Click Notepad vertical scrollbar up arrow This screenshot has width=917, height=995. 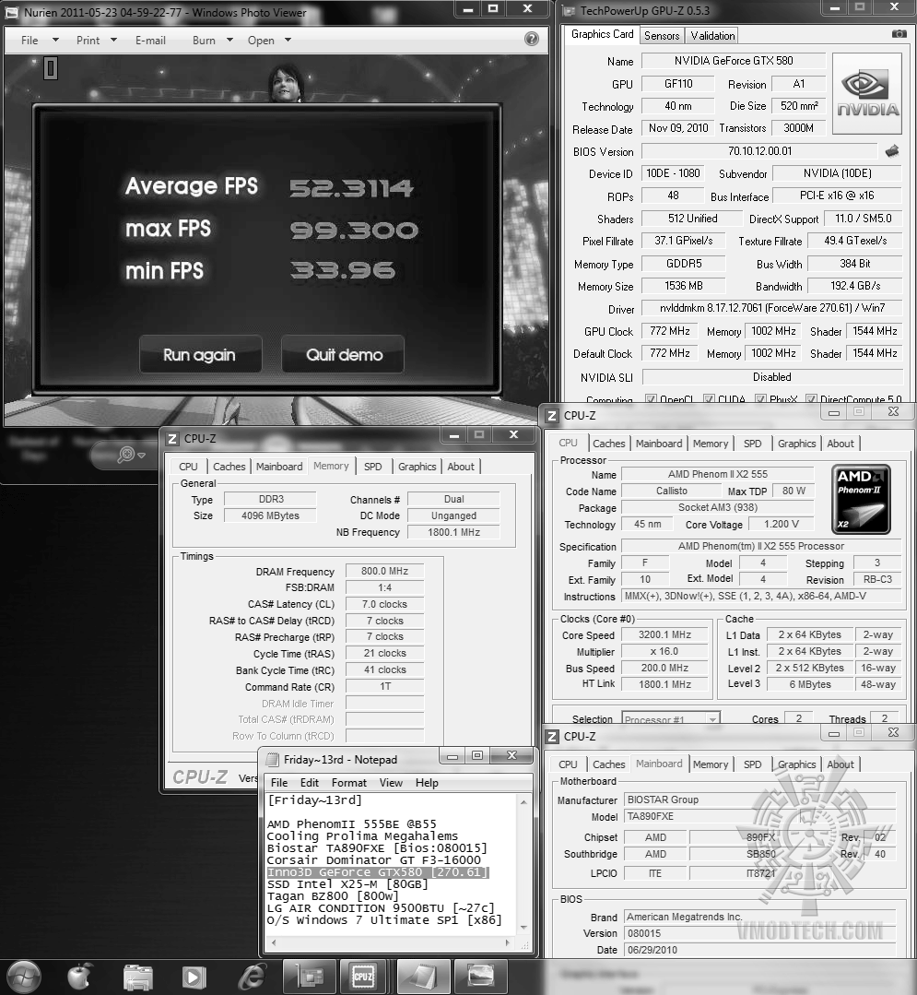(523, 802)
